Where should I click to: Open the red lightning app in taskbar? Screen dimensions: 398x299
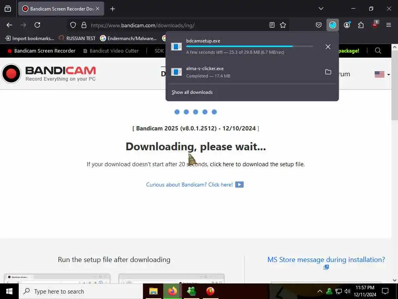(x=210, y=291)
